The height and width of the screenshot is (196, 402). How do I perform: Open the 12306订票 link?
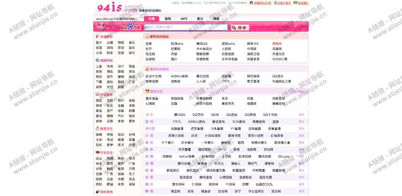(280, 59)
